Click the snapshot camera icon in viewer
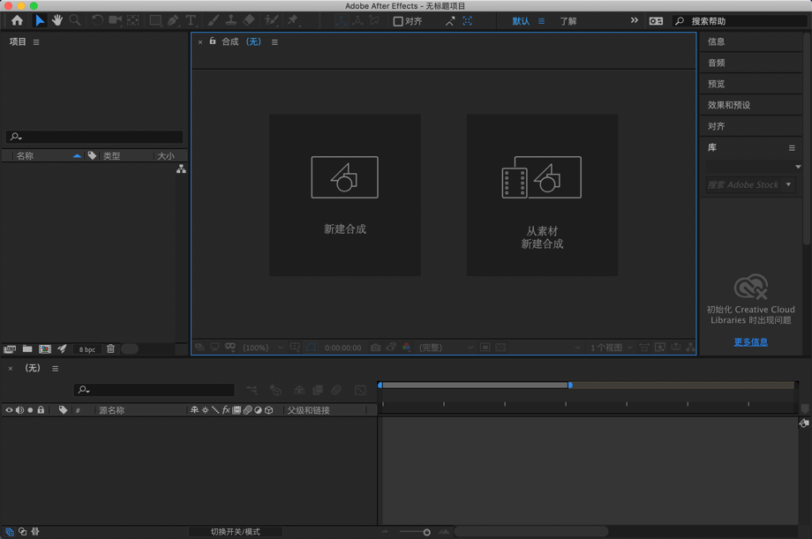Viewport: 812px width, 539px height. point(375,348)
